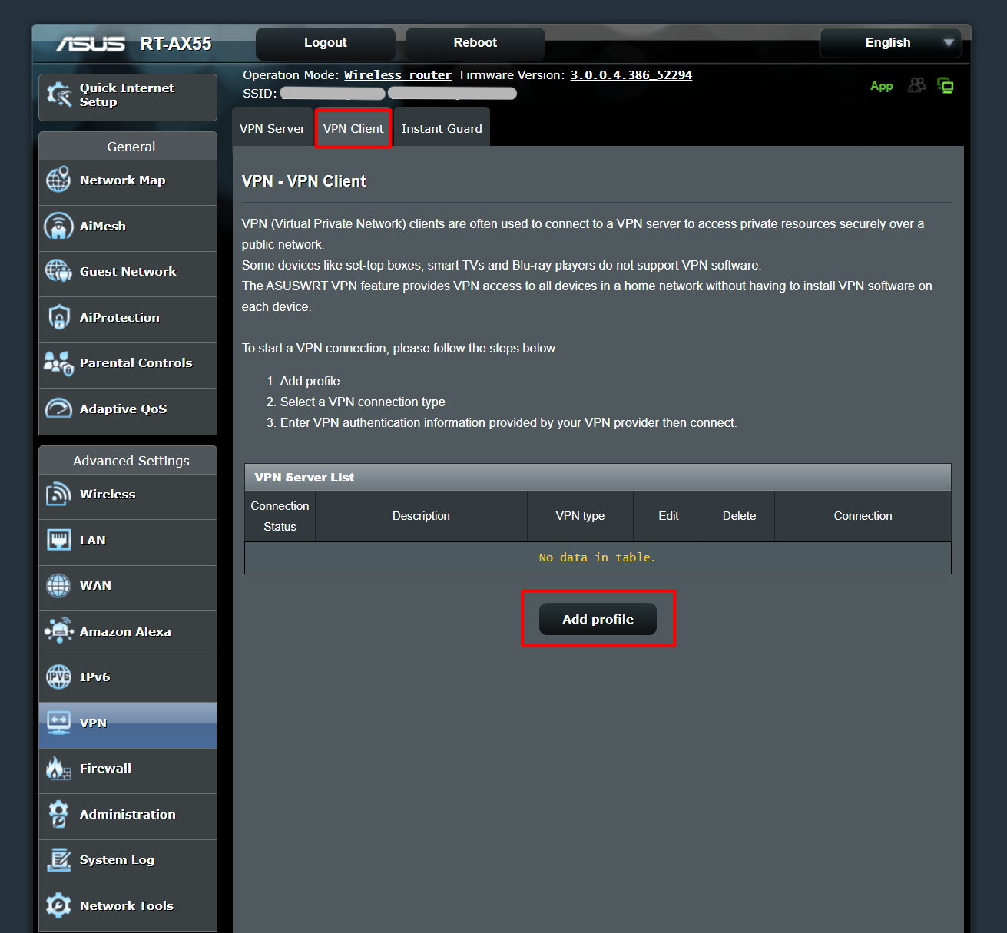Select Parental Controls in the sidebar
The height and width of the screenshot is (933, 1007).
pyautogui.click(x=58, y=362)
